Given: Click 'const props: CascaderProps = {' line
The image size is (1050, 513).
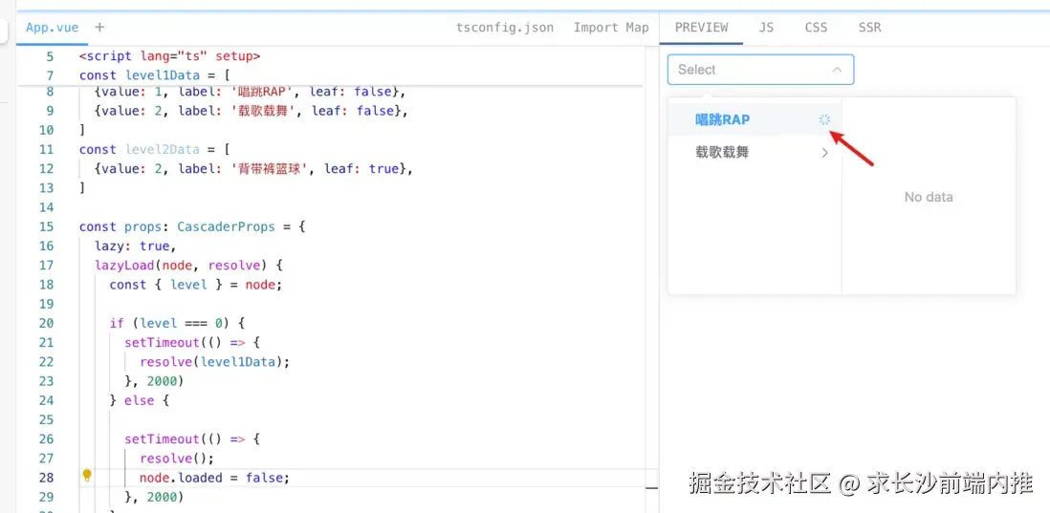Looking at the screenshot, I should click(x=192, y=226).
